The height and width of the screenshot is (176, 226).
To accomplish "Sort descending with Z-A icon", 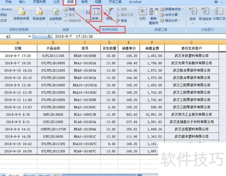I will pos(88,21).
